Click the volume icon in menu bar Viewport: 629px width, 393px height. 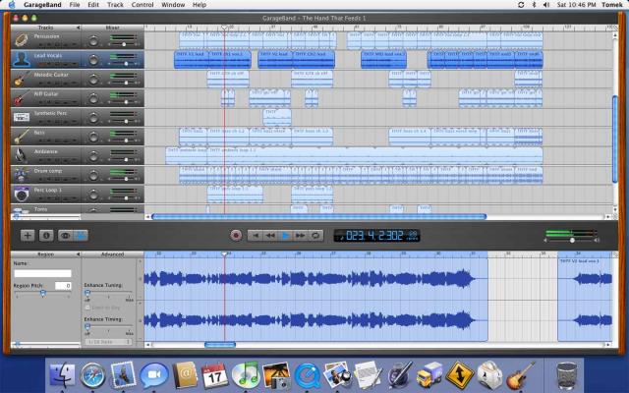[x=546, y=5]
